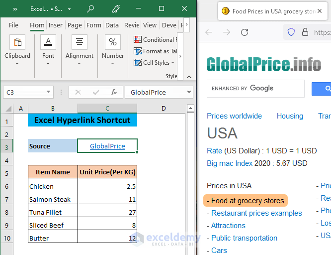Click the browser back arrow

209,32
